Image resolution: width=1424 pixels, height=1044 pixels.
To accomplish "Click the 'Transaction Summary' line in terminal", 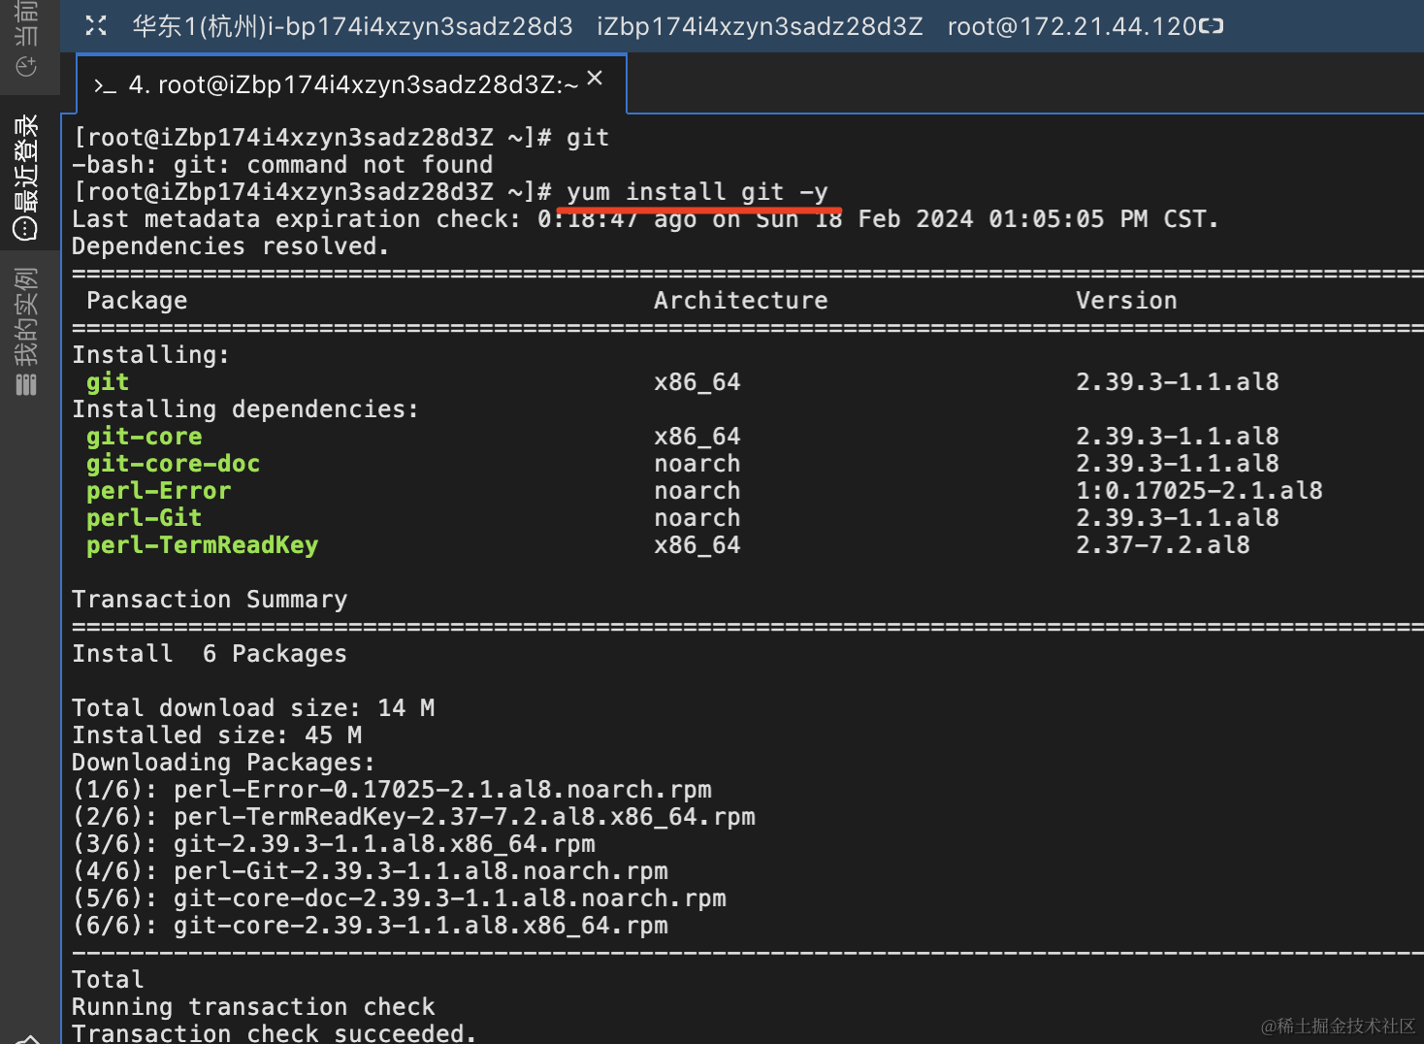I will tap(210, 600).
